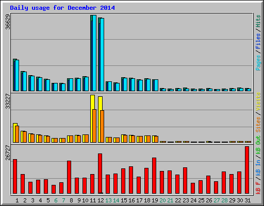The image size is (264, 206).
Task: Click the red kB bar for day 23
Action: pyautogui.click(x=185, y=181)
